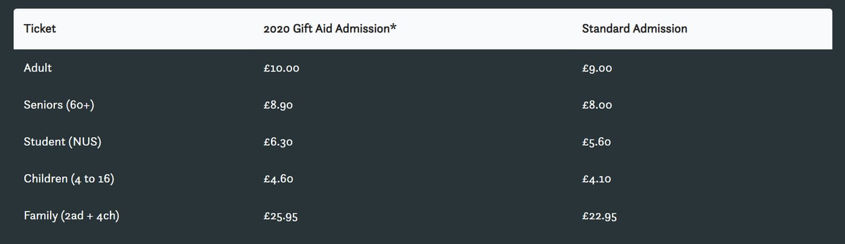Click the Children (4 to 16) label
Image resolution: width=845 pixels, height=244 pixels.
point(69,179)
